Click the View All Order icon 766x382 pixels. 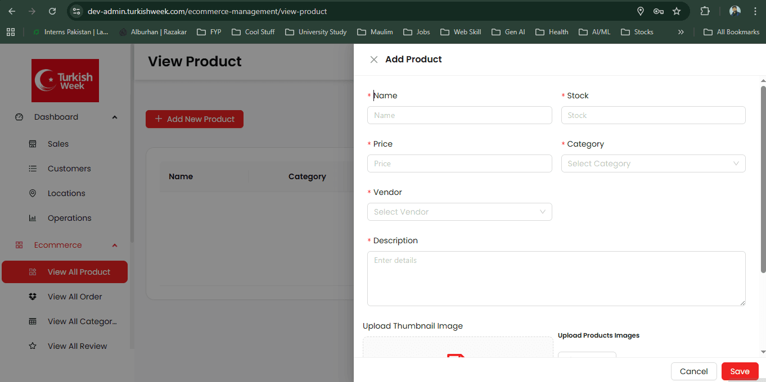[x=33, y=297]
